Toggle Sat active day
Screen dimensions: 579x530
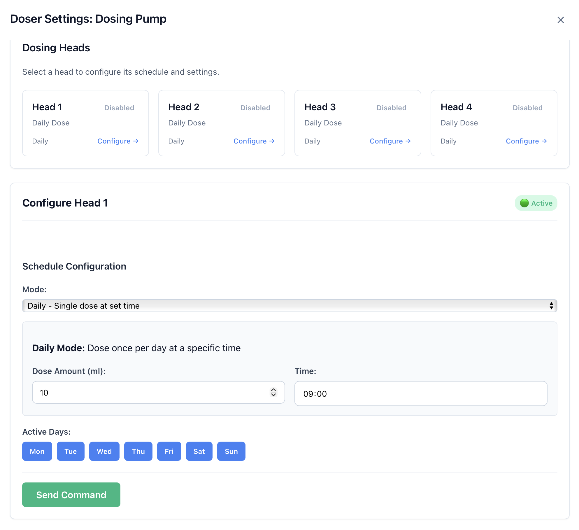[x=199, y=451]
